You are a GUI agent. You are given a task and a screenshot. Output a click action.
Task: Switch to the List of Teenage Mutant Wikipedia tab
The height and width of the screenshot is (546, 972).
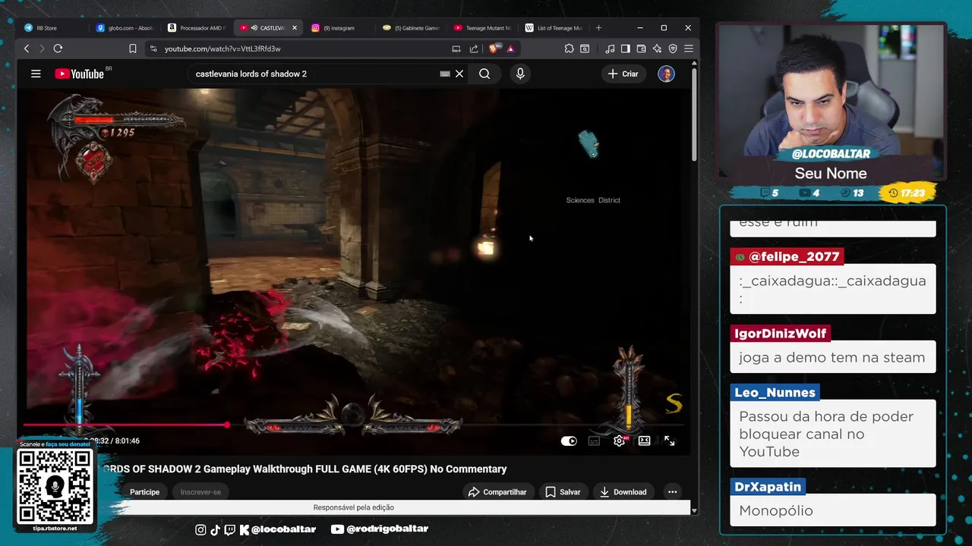554,28
